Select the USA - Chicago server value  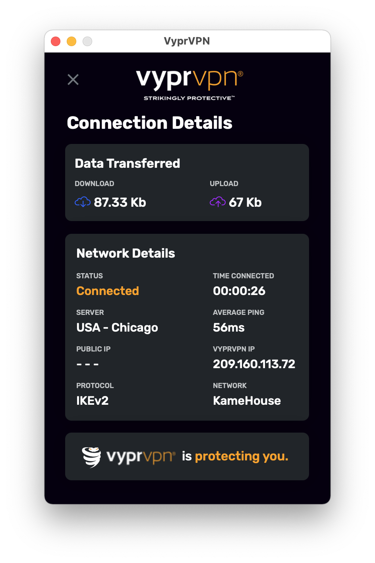click(x=117, y=328)
